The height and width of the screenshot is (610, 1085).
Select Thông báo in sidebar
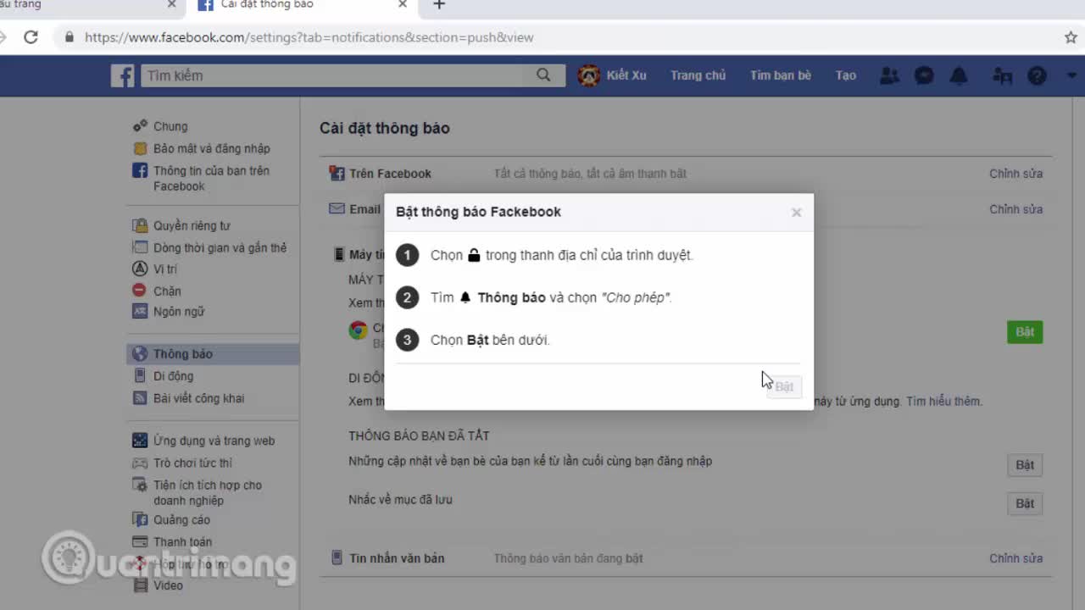click(x=213, y=354)
